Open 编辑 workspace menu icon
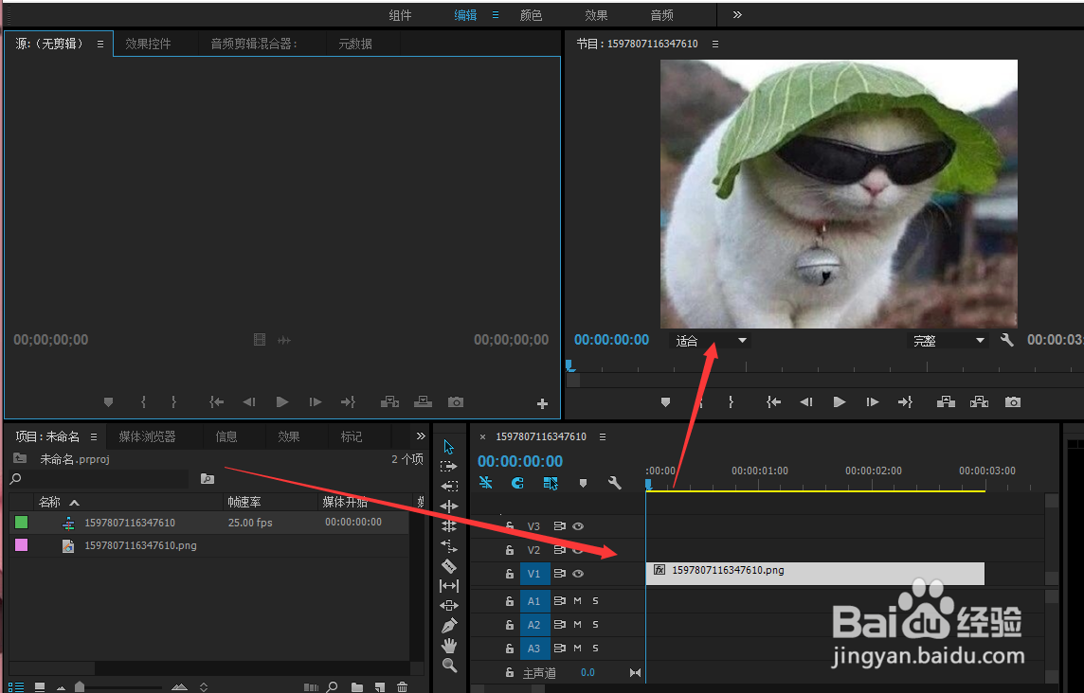 coord(495,14)
